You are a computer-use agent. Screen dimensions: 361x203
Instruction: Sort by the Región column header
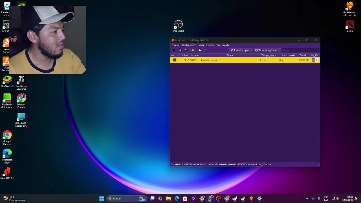pos(315,55)
